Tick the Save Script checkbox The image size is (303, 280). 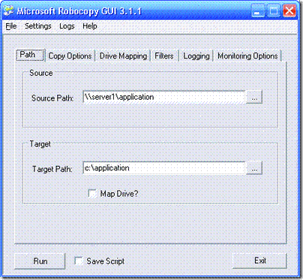click(x=79, y=261)
